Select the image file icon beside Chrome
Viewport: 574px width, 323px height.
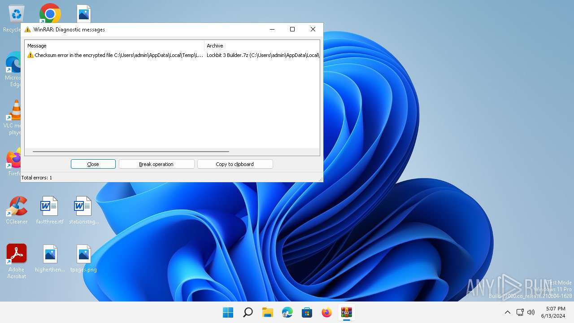click(x=84, y=13)
